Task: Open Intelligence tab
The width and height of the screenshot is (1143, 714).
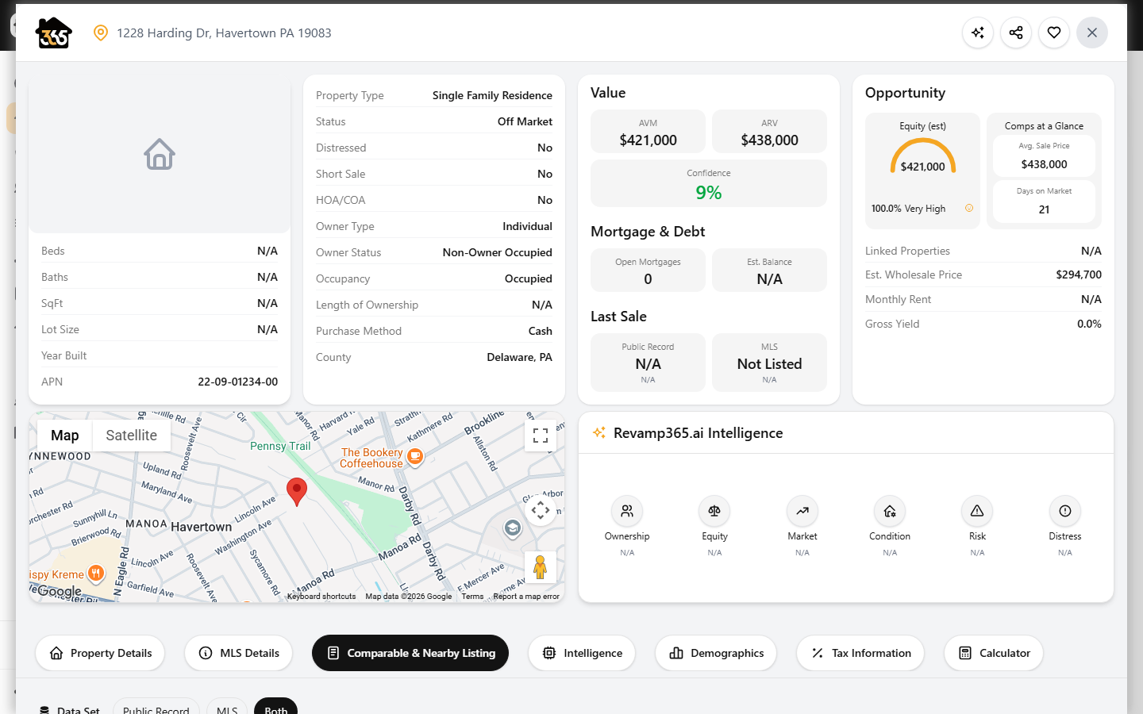Action: coord(582,653)
